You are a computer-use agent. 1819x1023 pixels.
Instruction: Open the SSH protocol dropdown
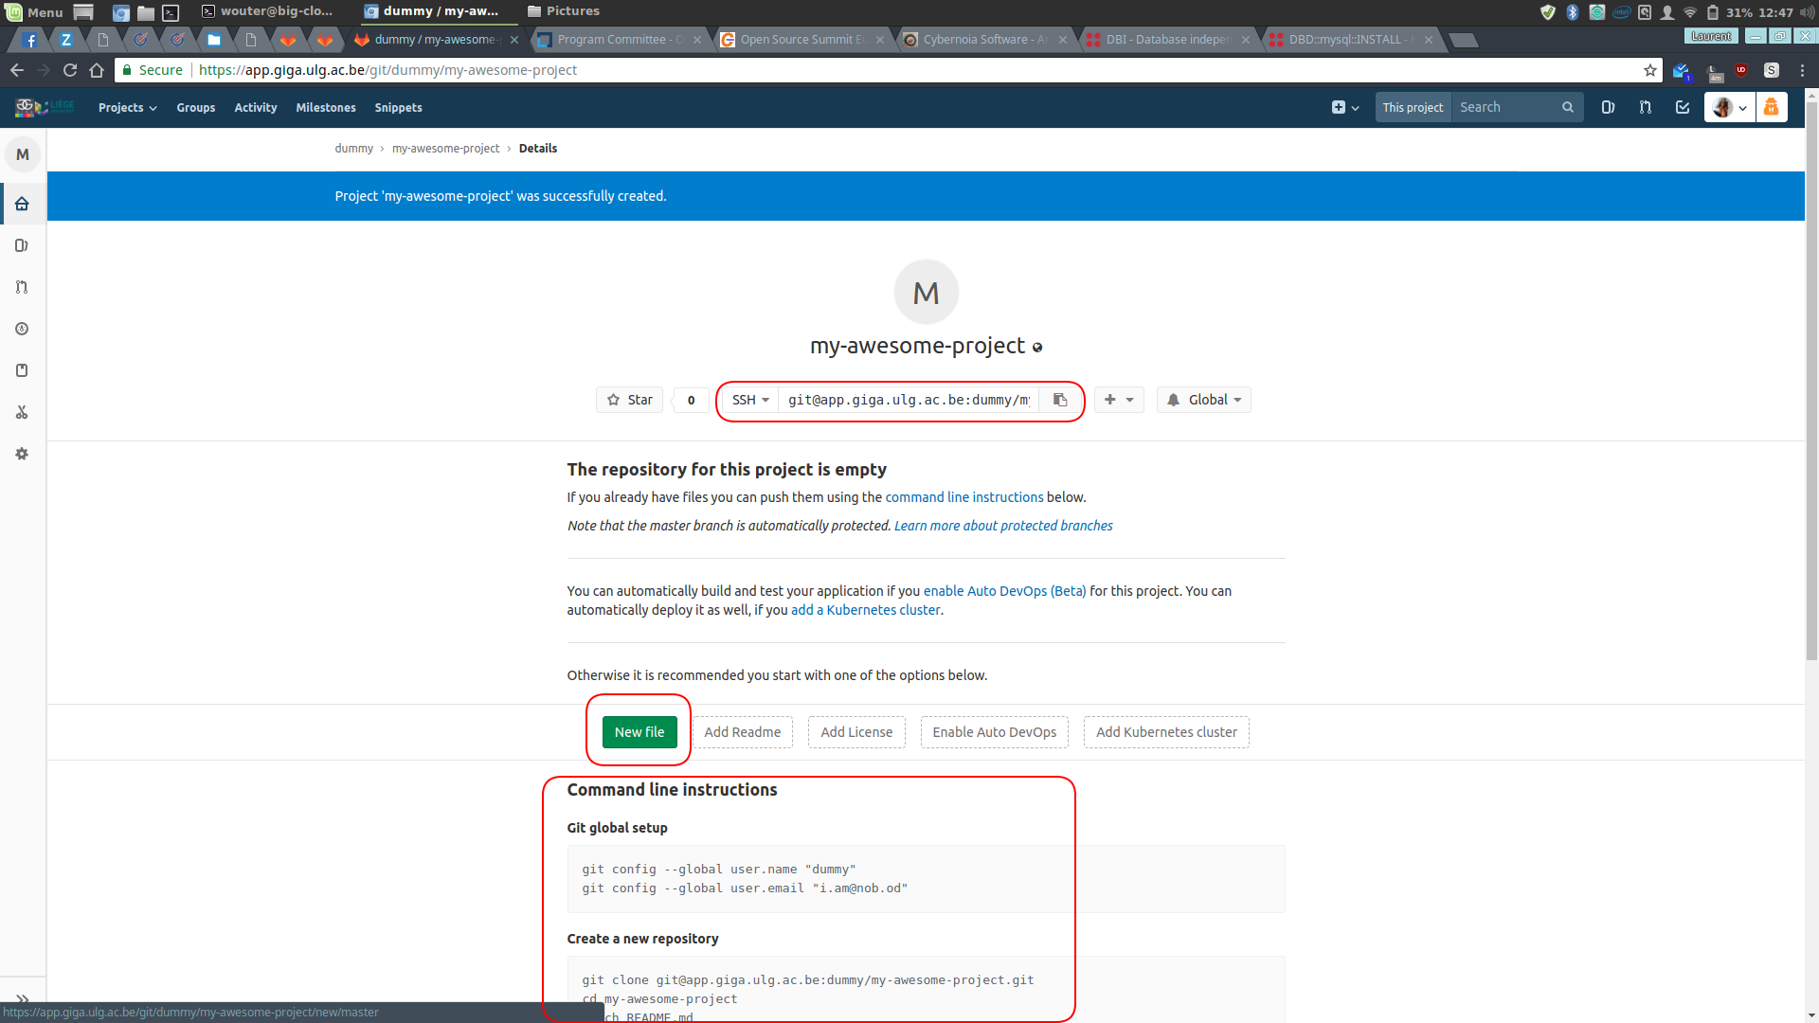pyautogui.click(x=750, y=400)
